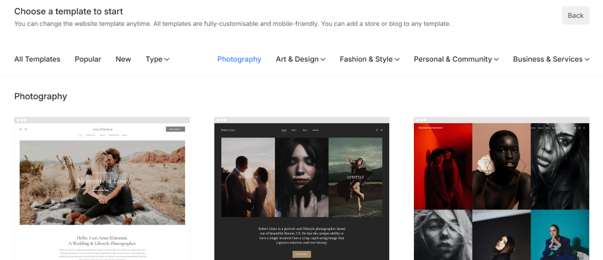Click the 'Moments of Love' preview text

click(102, 180)
